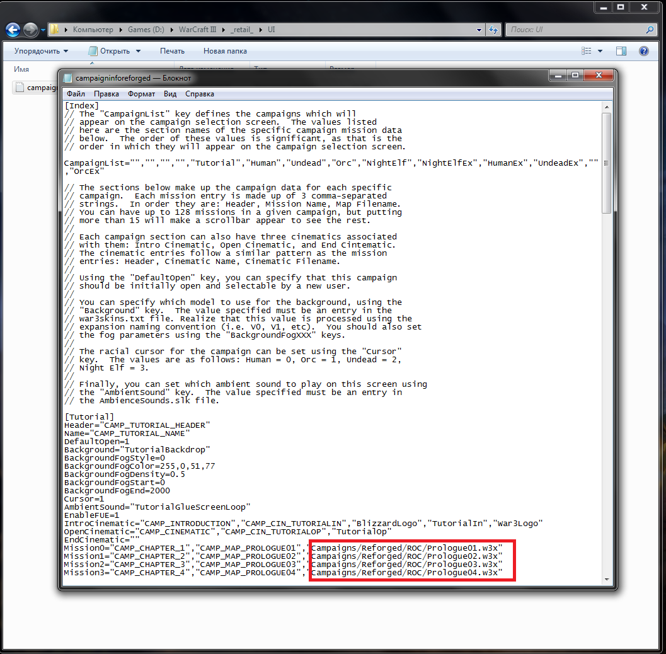
Task: Click Notepad vertical scrollbar thumb
Action: click(606, 163)
